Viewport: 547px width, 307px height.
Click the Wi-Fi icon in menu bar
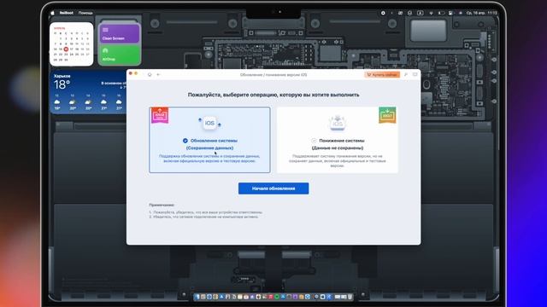[x=431, y=13]
